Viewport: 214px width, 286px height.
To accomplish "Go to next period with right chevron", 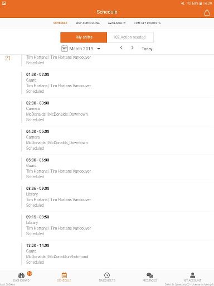I will coord(132,48).
